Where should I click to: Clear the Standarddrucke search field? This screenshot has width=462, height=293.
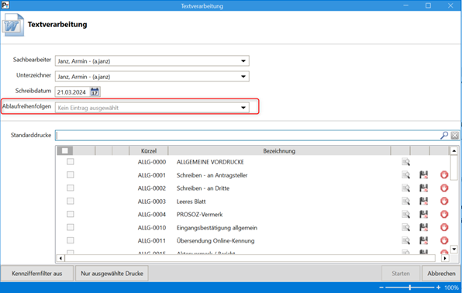[454, 136]
